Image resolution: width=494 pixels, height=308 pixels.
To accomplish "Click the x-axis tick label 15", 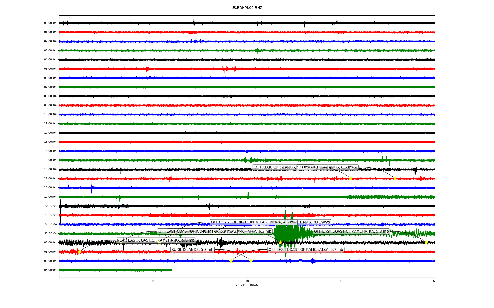I will [153, 281].
